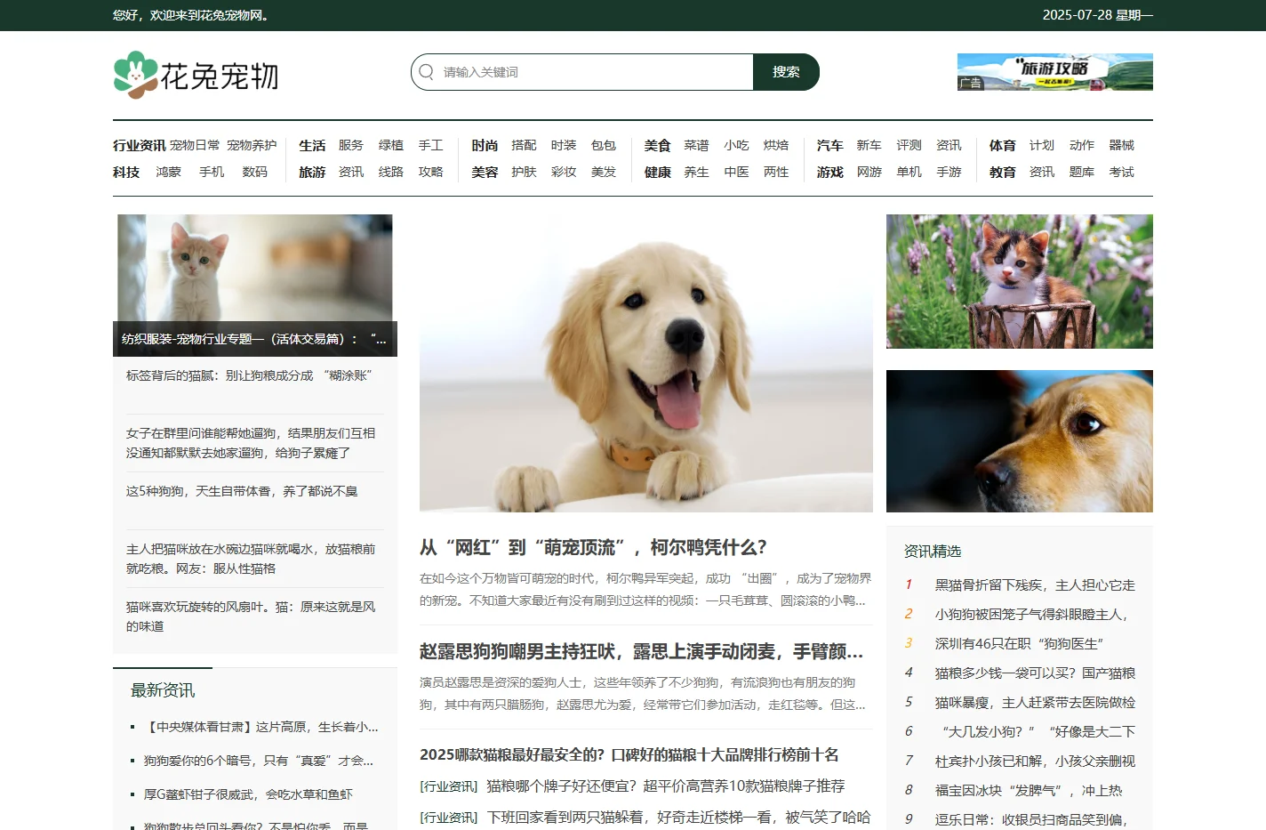Screen dimensions: 1266x830
Task: Open the 体育 section
Action: click(1003, 145)
